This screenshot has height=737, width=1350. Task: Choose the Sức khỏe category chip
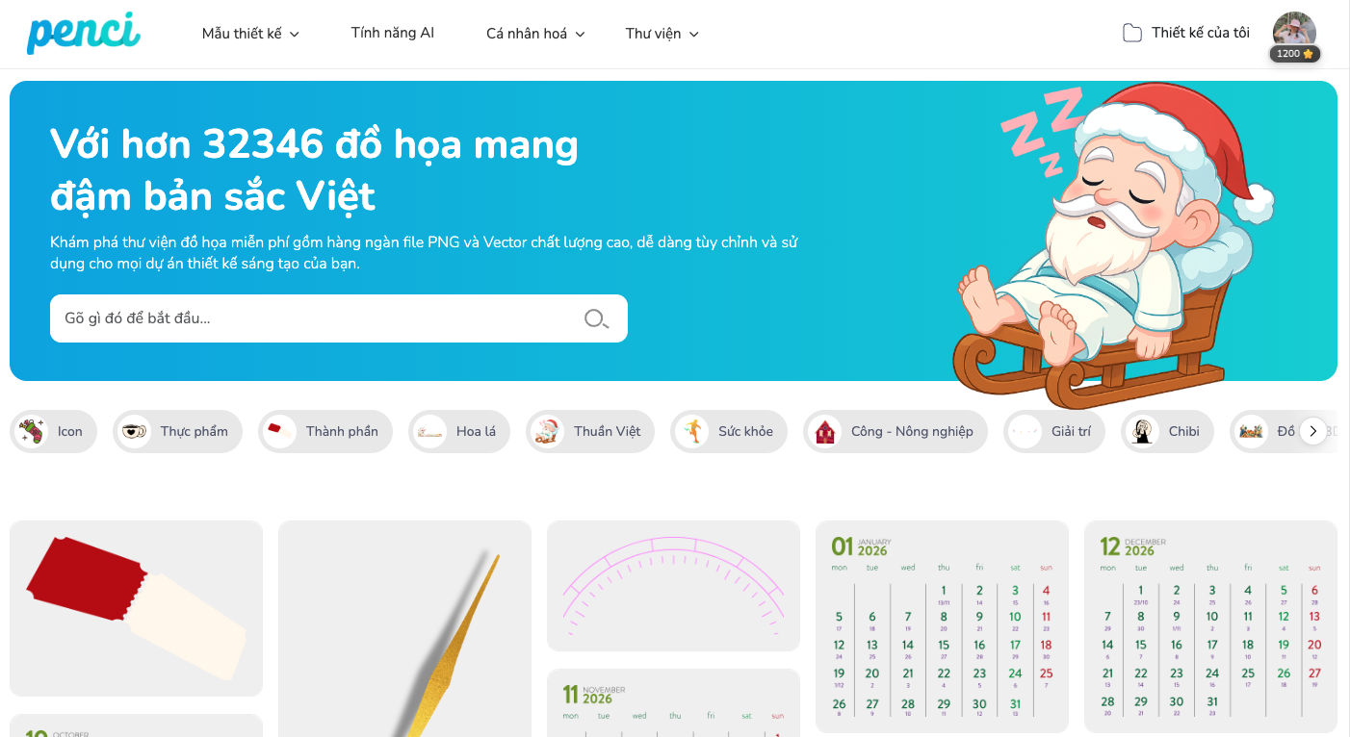coord(729,431)
